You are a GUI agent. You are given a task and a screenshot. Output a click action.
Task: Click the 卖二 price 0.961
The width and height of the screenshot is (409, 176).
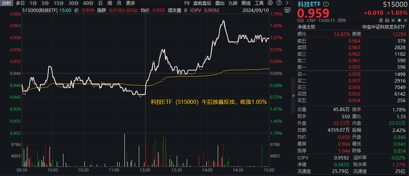pos(355,60)
